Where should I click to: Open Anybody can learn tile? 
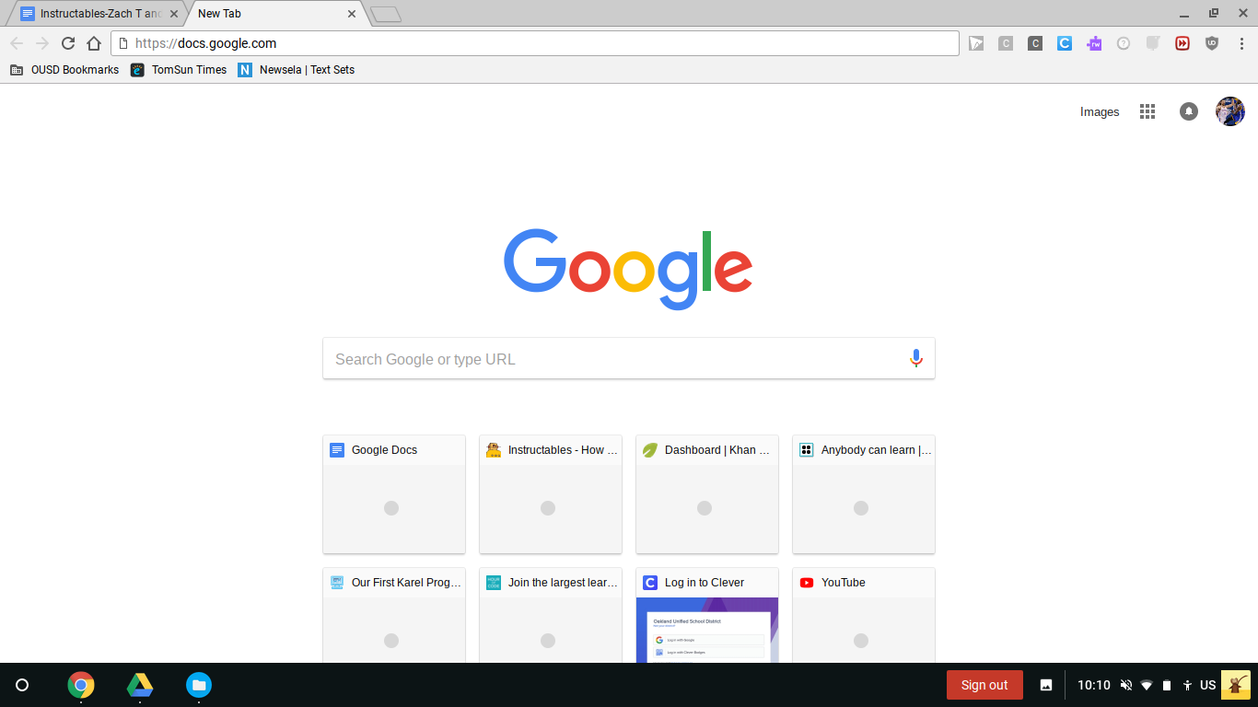click(864, 494)
